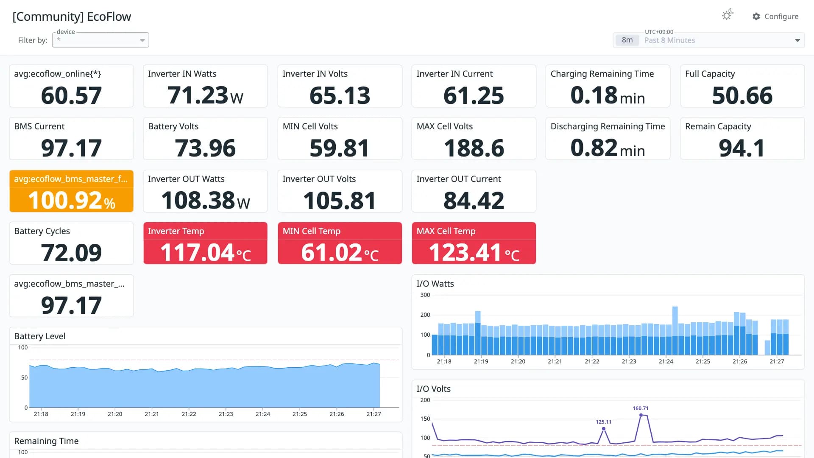Click the avg:ecoflow_online{*} value 60.57
Viewport: 814px width, 458px height.
(x=71, y=95)
